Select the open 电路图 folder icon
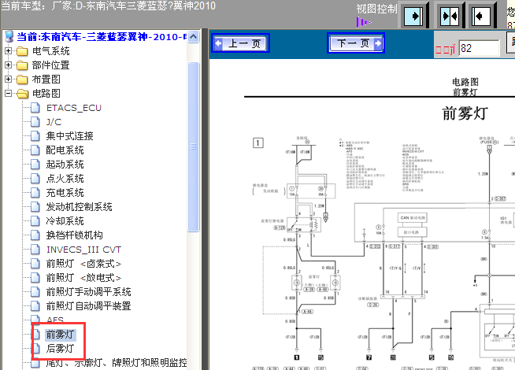Viewport: 515px width, 370px height. [22, 94]
